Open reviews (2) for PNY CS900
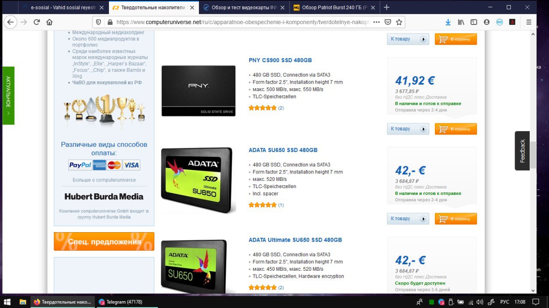The image size is (549, 308). 281,108
